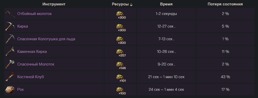258x98 pixels.
Task: Click the pickaxe icon beside Кирка
Action: coord(10,26)
